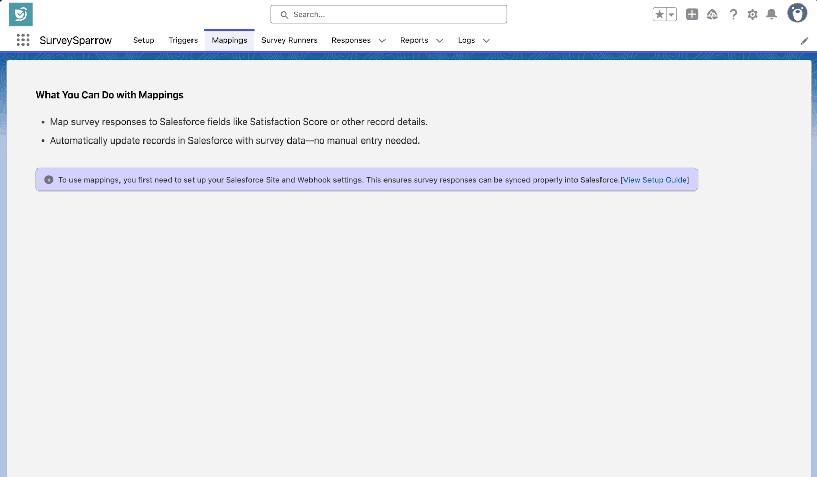Open the Global Actions plus icon
817x477 pixels.
(x=692, y=14)
